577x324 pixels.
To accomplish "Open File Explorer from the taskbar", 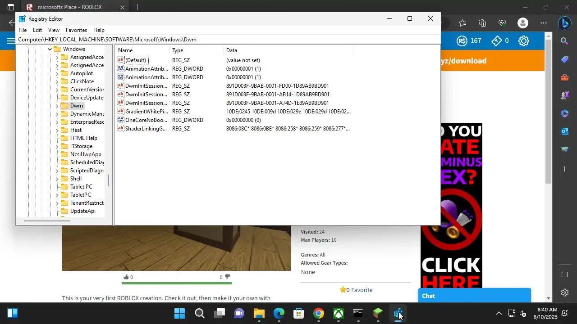I will pyautogui.click(x=259, y=313).
